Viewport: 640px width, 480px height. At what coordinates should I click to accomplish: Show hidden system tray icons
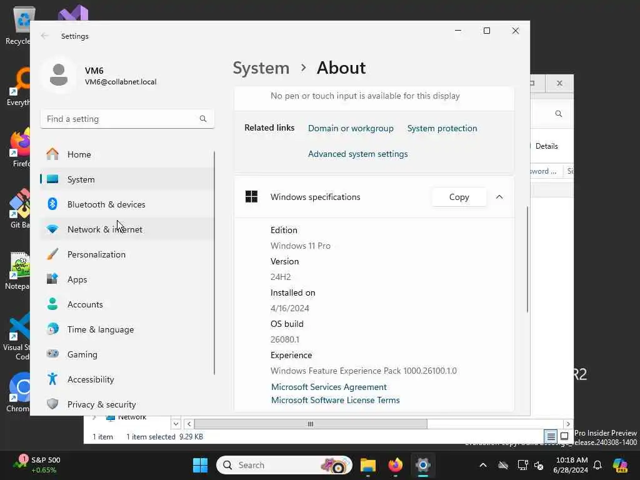point(483,465)
